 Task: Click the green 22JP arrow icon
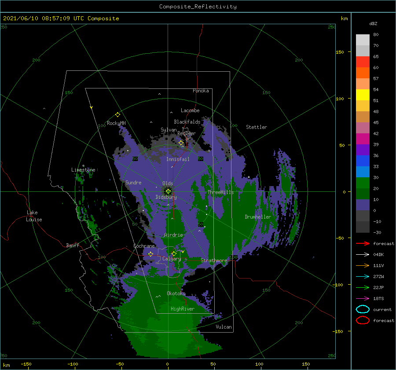pyautogui.click(x=363, y=287)
